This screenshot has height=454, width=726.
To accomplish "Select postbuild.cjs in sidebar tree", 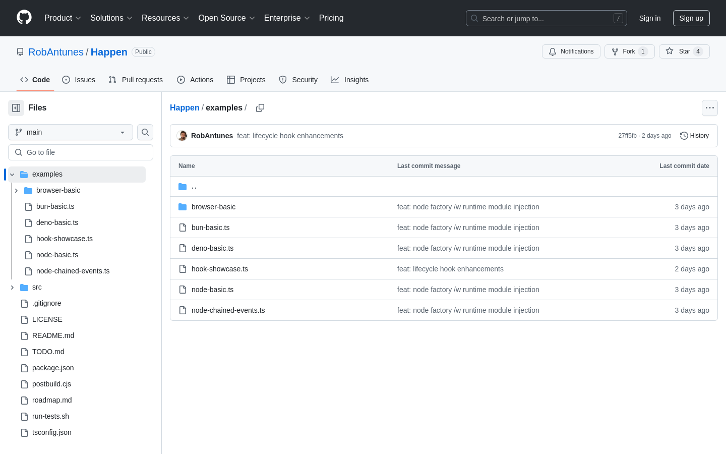I will tap(51, 384).
